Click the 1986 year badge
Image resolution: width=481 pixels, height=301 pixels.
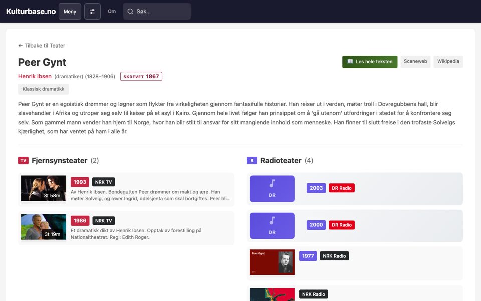(80, 221)
